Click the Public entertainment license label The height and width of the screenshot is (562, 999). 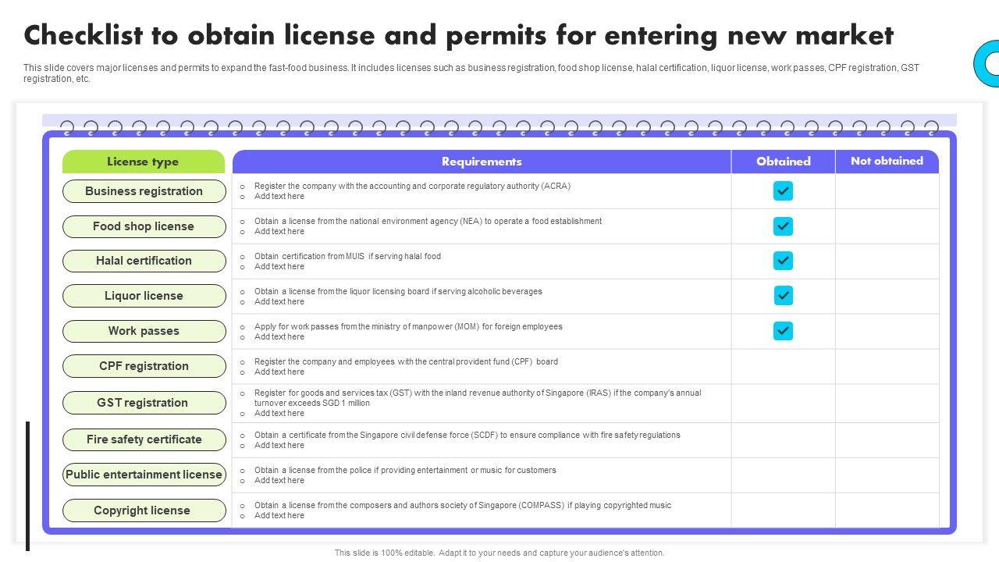[144, 475]
